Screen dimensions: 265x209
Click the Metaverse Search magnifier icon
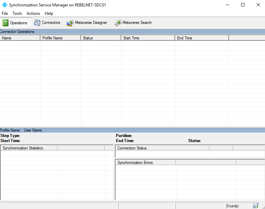coord(118,23)
